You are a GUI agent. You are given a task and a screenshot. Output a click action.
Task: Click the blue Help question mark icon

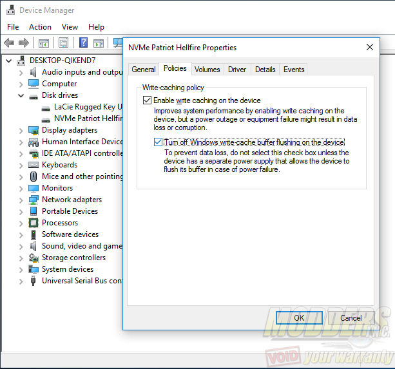coord(83,43)
